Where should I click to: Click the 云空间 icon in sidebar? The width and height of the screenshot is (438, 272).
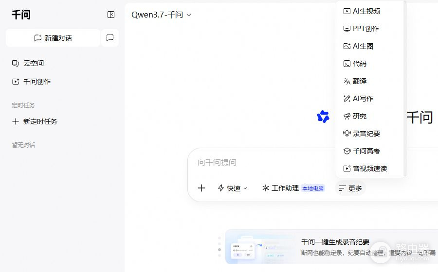(16, 63)
